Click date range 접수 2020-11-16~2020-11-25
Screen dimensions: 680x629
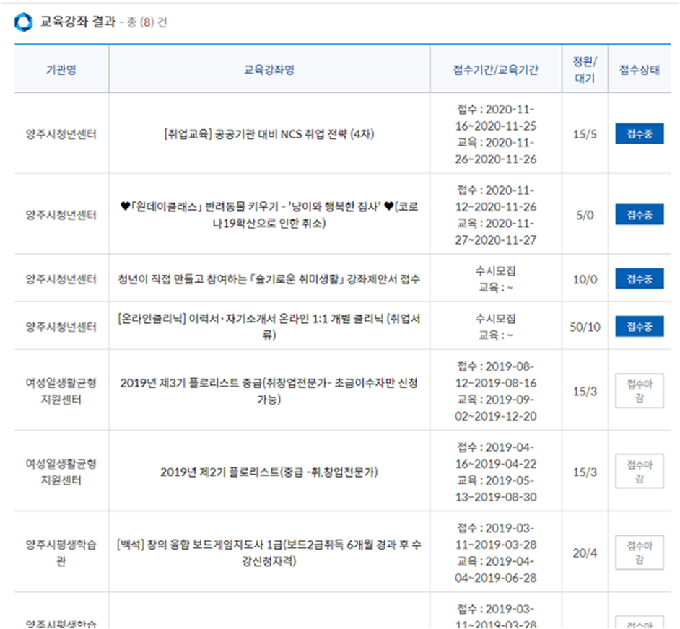(x=496, y=118)
